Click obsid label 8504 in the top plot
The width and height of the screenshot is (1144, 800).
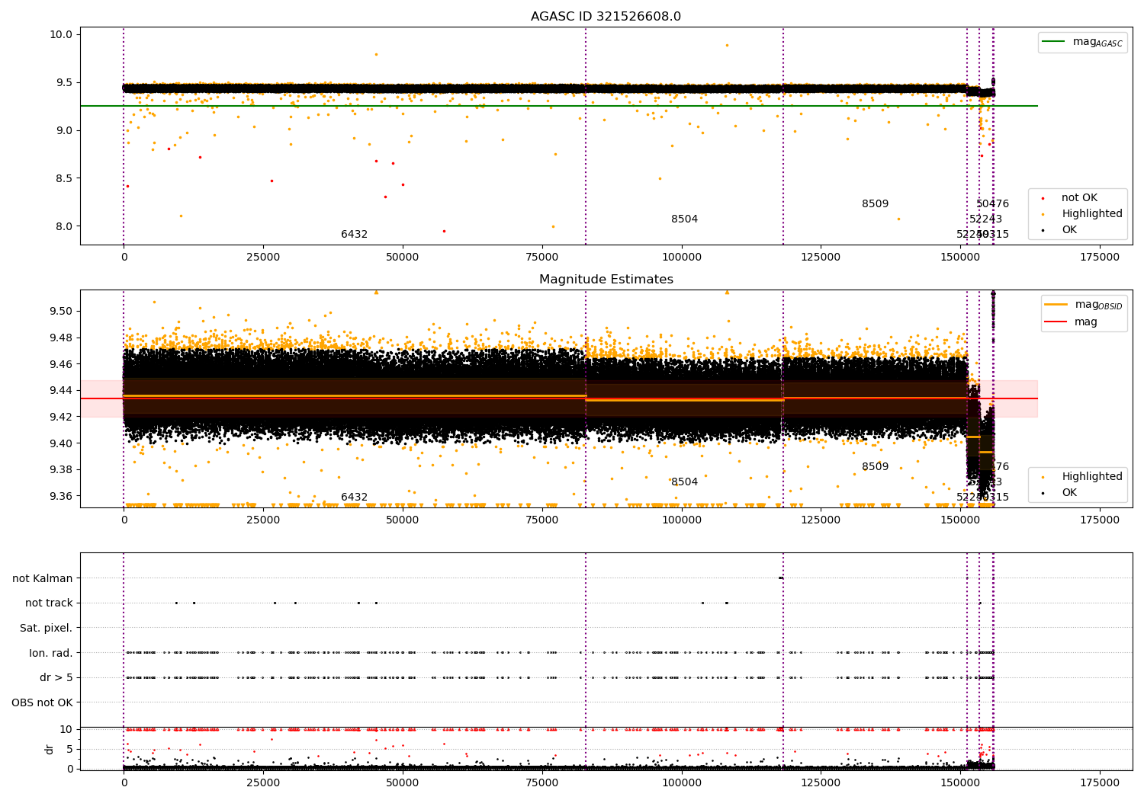click(x=684, y=219)
